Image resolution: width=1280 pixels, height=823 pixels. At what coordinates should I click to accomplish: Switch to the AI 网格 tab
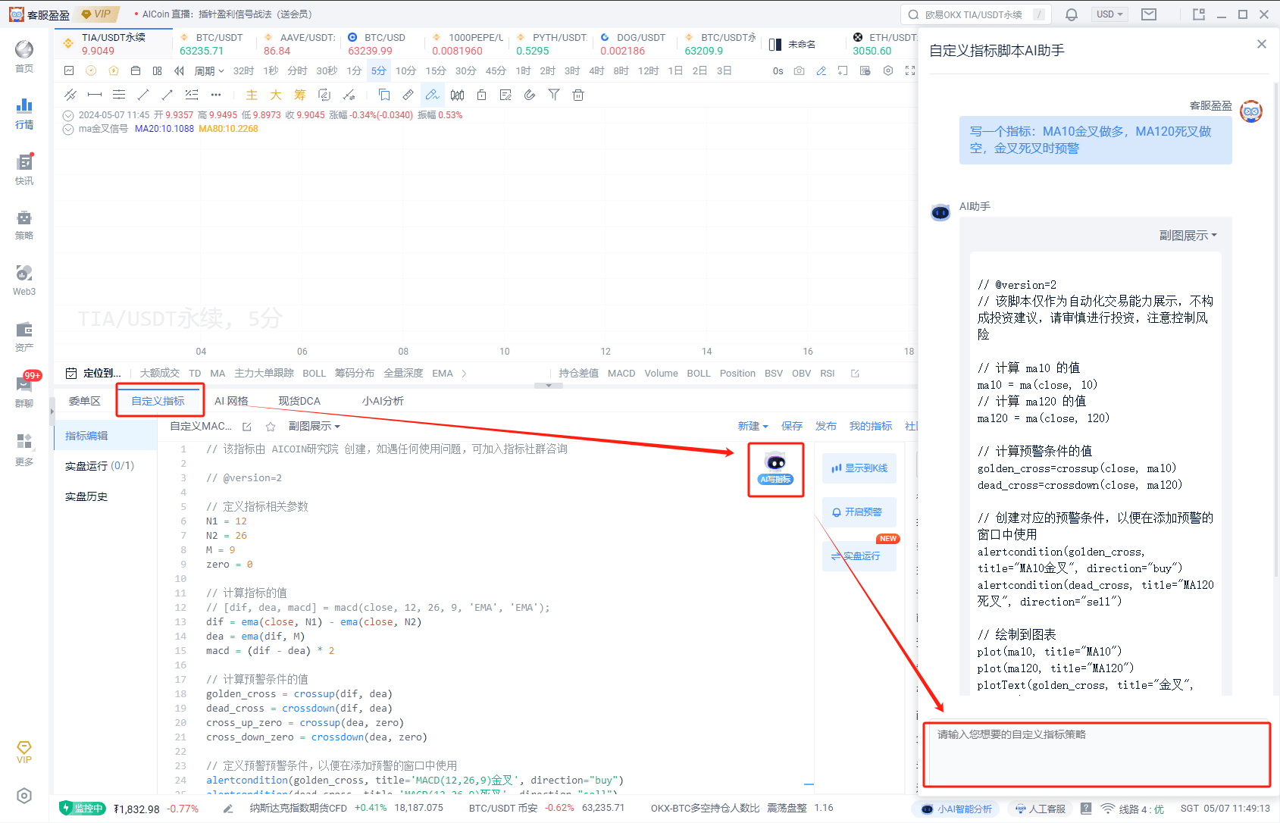[231, 401]
